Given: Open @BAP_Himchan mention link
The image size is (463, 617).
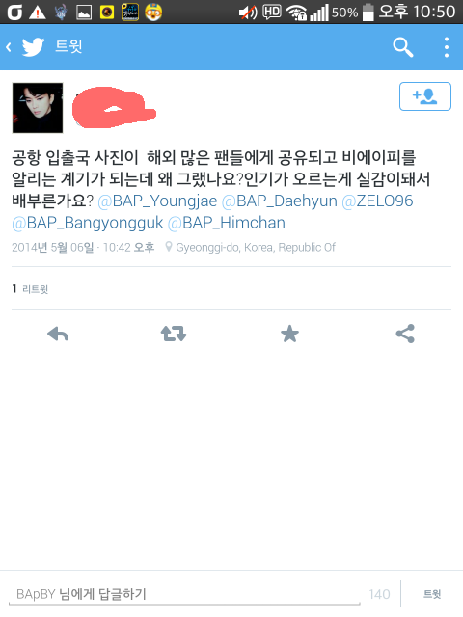Looking at the screenshot, I should pyautogui.click(x=227, y=223).
